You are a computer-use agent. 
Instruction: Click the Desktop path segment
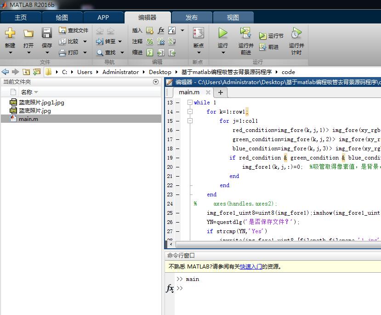(x=160, y=72)
